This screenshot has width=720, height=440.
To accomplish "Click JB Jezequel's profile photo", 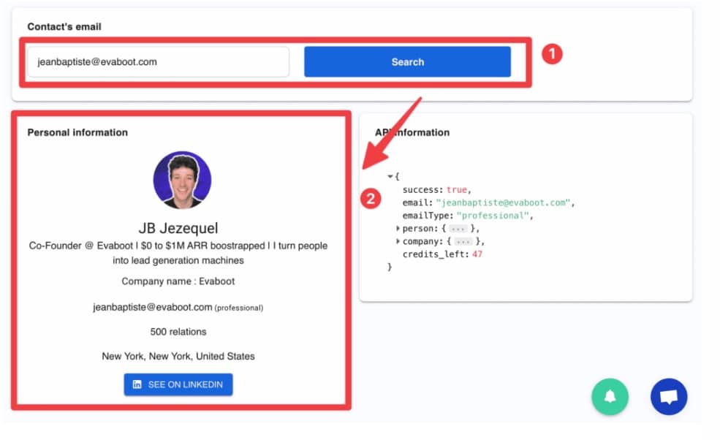I will (x=182, y=180).
